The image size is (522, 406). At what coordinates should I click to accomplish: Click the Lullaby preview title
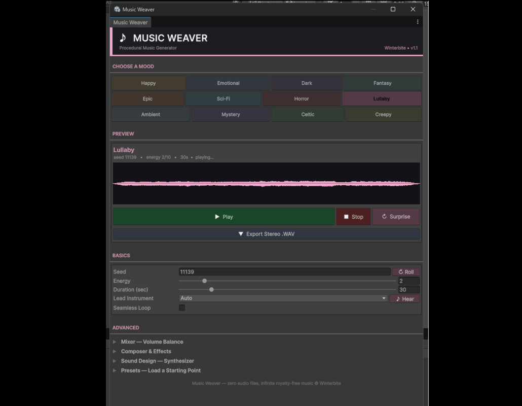tap(124, 150)
